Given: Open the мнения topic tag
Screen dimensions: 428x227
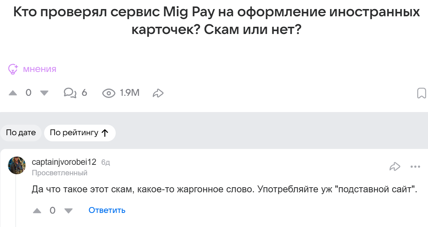Looking at the screenshot, I should tap(39, 69).
